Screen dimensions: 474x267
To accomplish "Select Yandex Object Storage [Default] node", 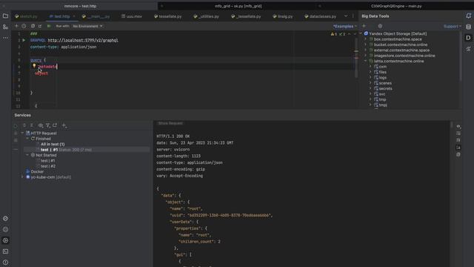I will tap(395, 33).
